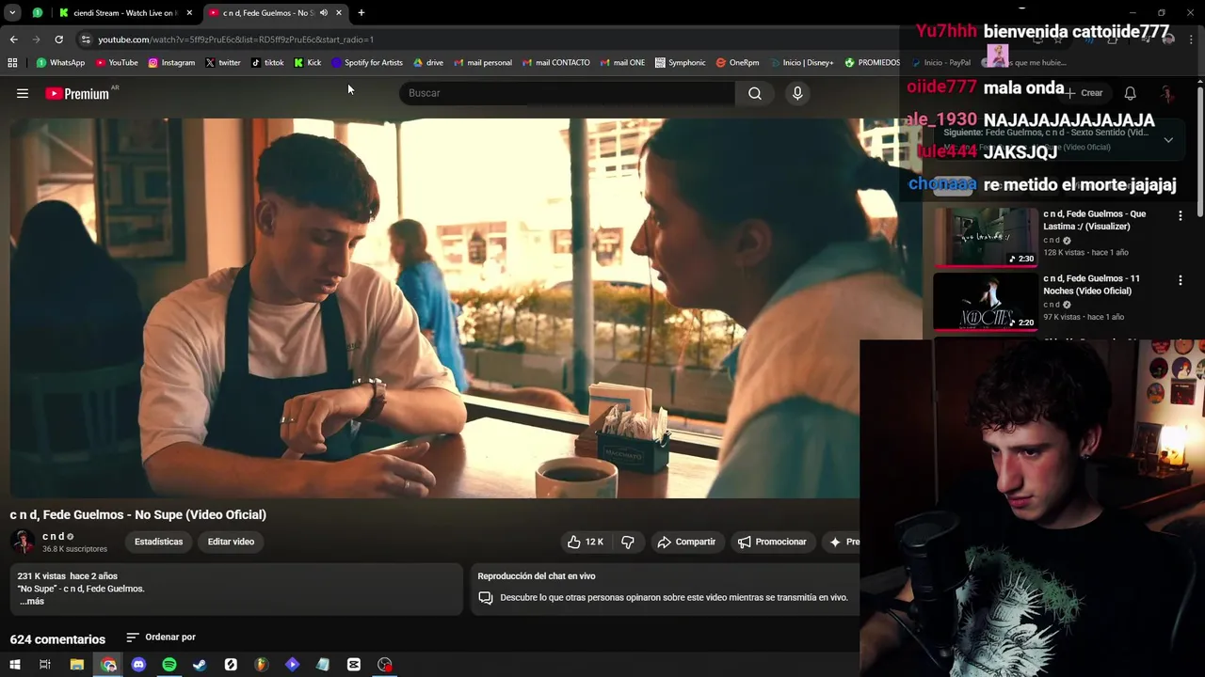Open the Inicio | Disney+ bookmark
This screenshot has height=677, width=1205.
tap(801, 63)
